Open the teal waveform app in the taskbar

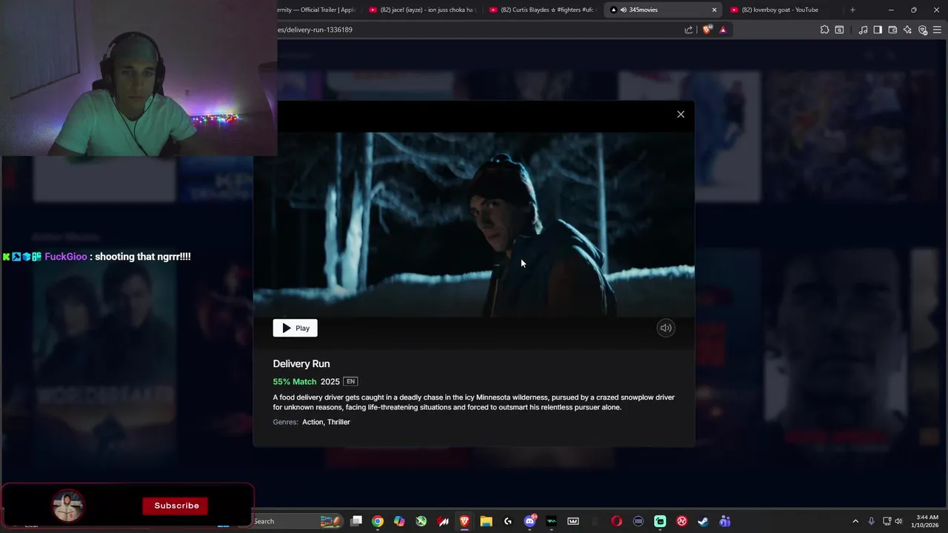(x=551, y=521)
